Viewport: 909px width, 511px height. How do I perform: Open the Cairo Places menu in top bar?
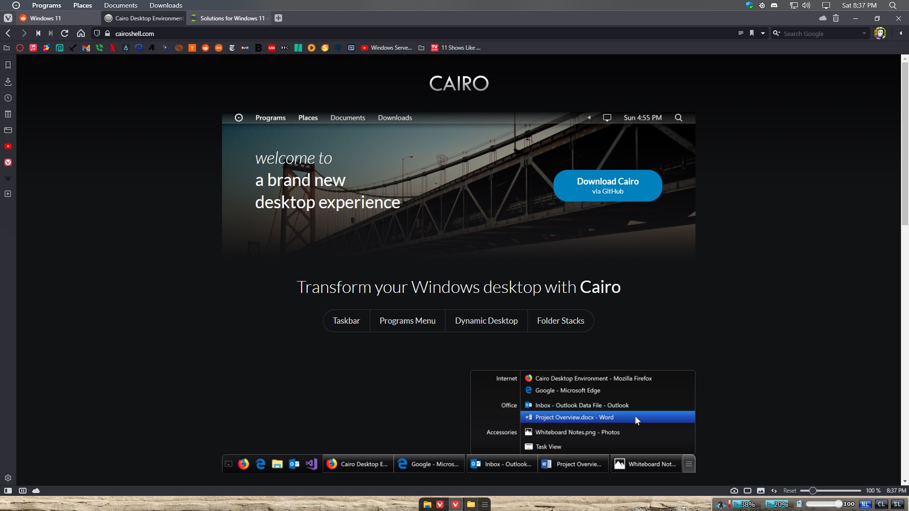pos(82,5)
